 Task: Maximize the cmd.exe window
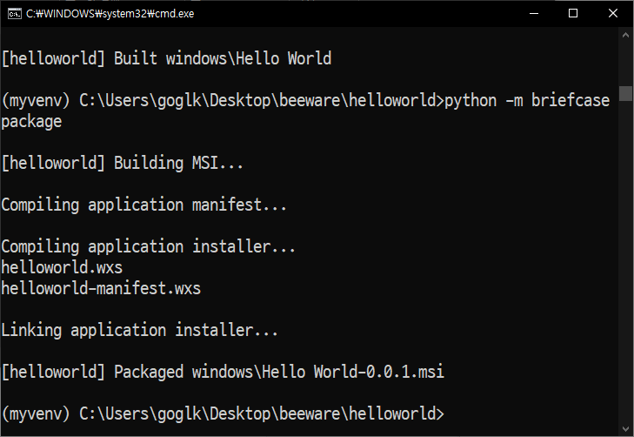pyautogui.click(x=573, y=14)
